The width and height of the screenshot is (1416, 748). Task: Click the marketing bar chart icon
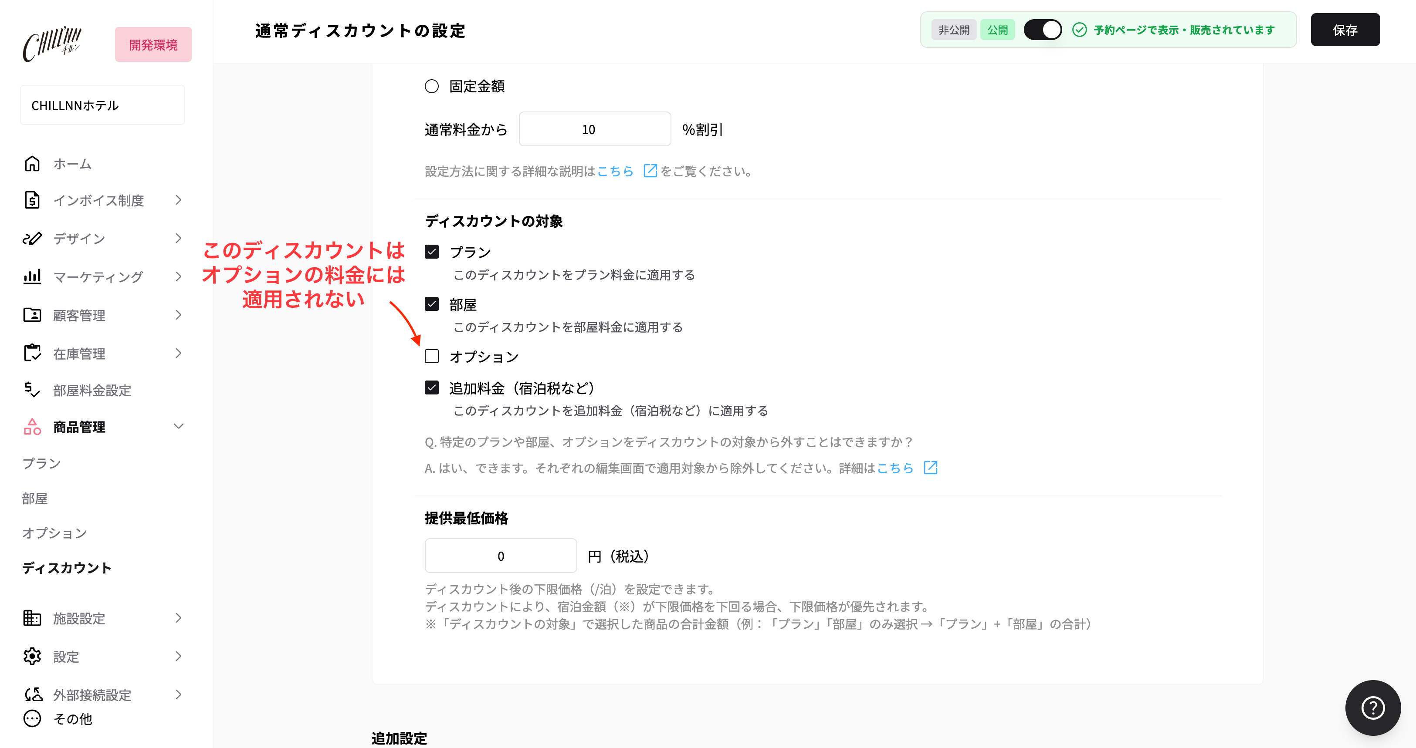(32, 276)
